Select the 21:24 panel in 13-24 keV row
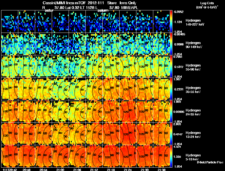225x171 pixels. (x=128, y=134)
